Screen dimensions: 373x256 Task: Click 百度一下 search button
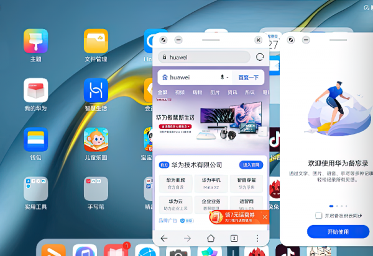pos(248,77)
